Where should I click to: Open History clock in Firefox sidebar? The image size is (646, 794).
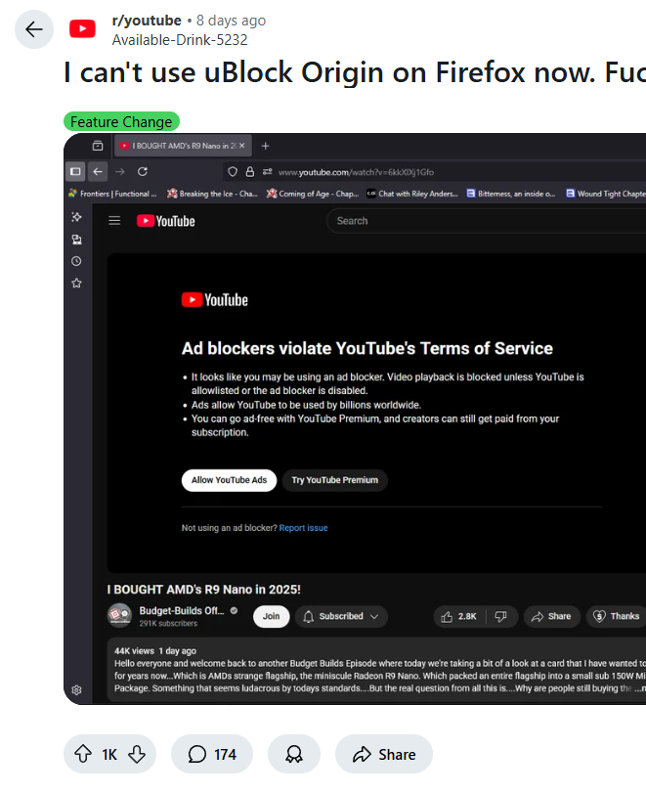76,261
